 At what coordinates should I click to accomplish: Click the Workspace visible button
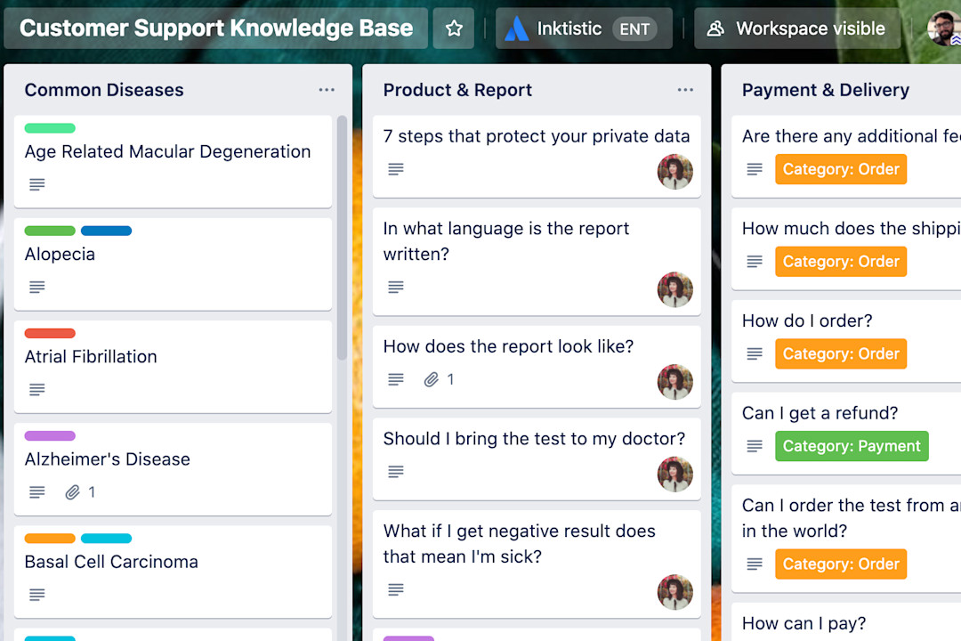[x=796, y=28]
